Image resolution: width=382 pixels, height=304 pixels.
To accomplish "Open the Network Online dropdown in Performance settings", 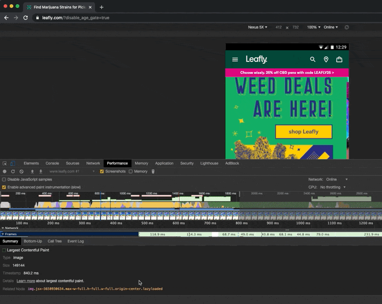I will click(x=337, y=180).
